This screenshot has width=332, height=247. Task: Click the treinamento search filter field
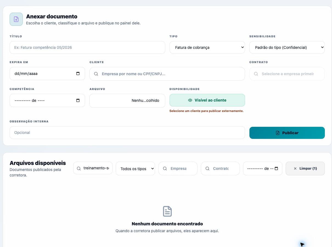[93, 168]
